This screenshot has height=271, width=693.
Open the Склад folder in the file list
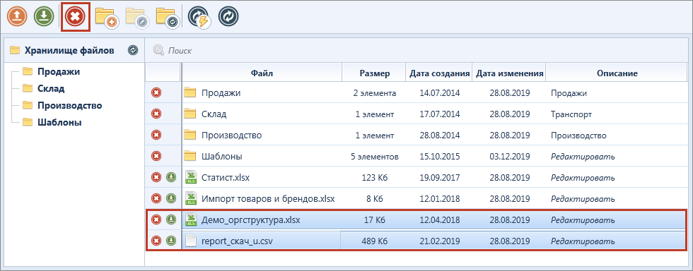214,114
